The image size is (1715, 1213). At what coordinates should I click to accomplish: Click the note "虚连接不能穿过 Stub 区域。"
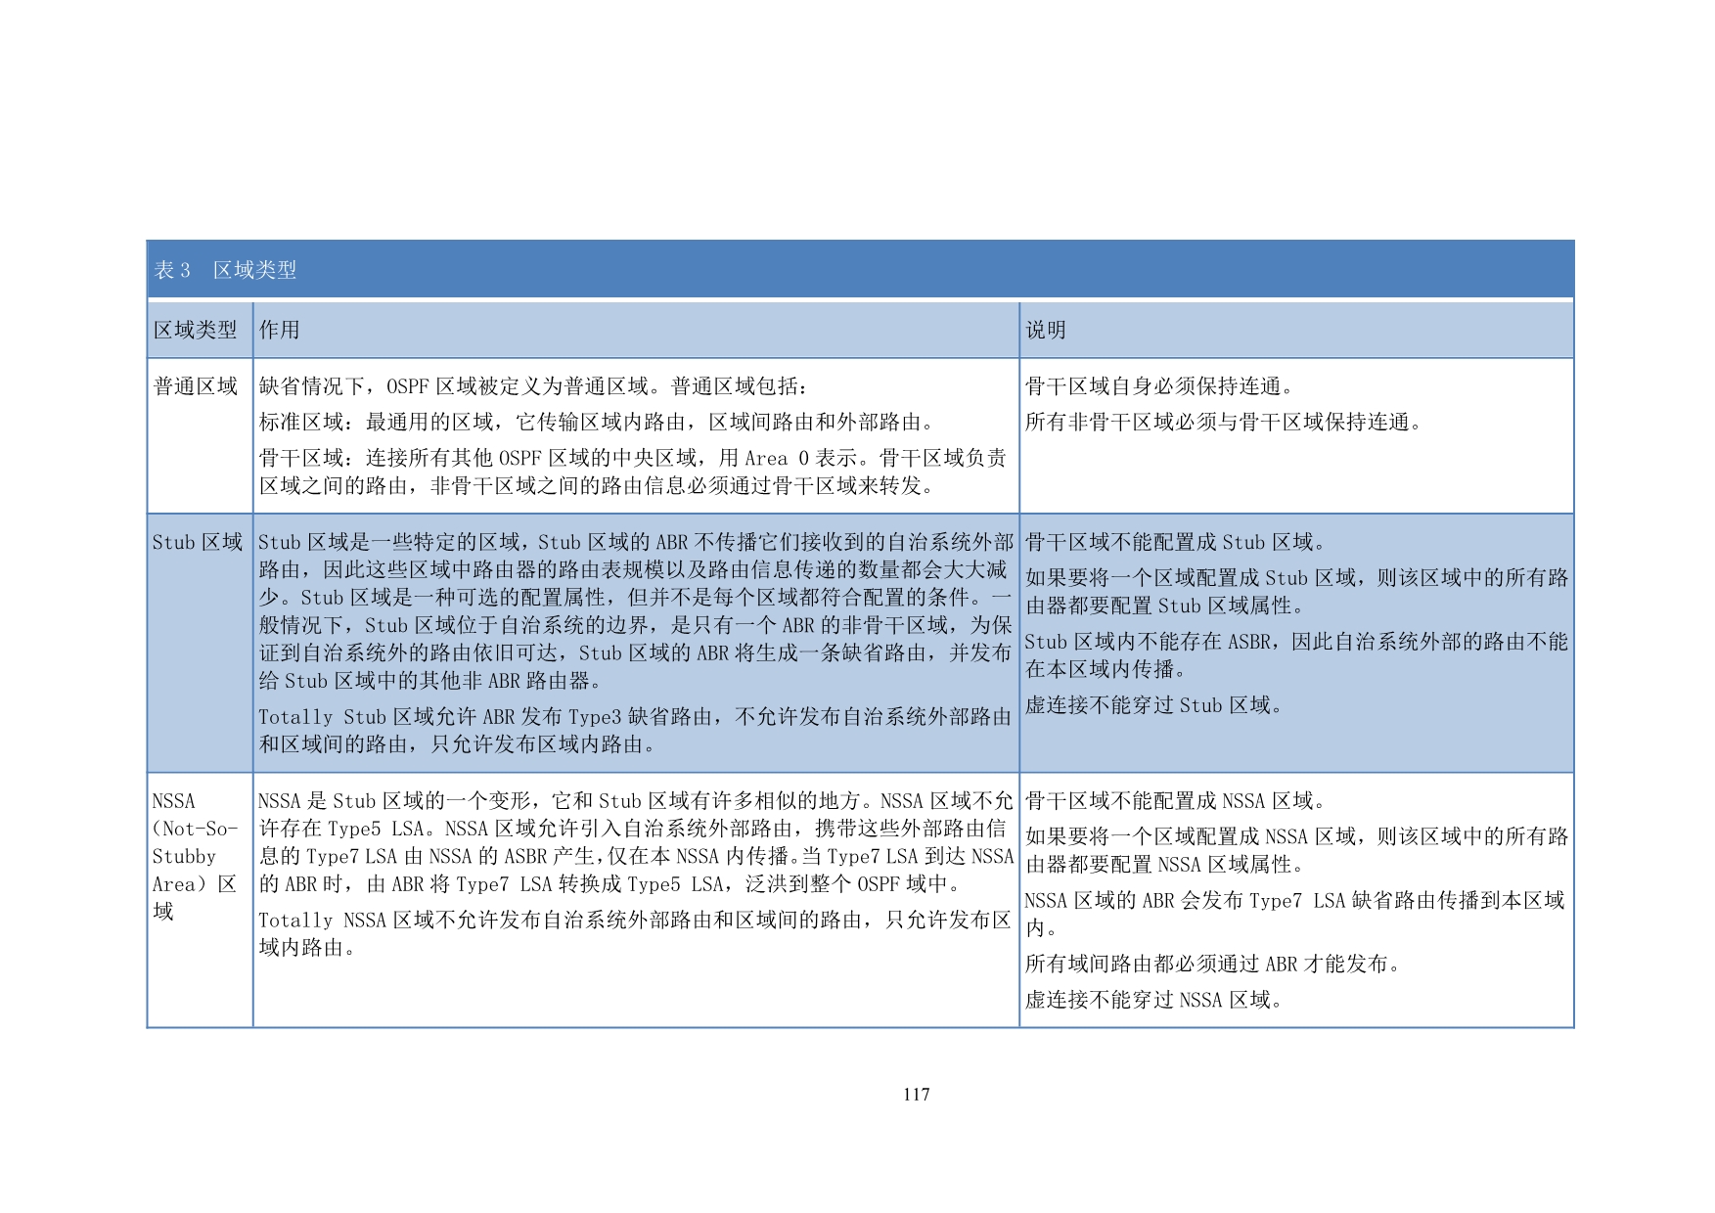tap(1154, 705)
